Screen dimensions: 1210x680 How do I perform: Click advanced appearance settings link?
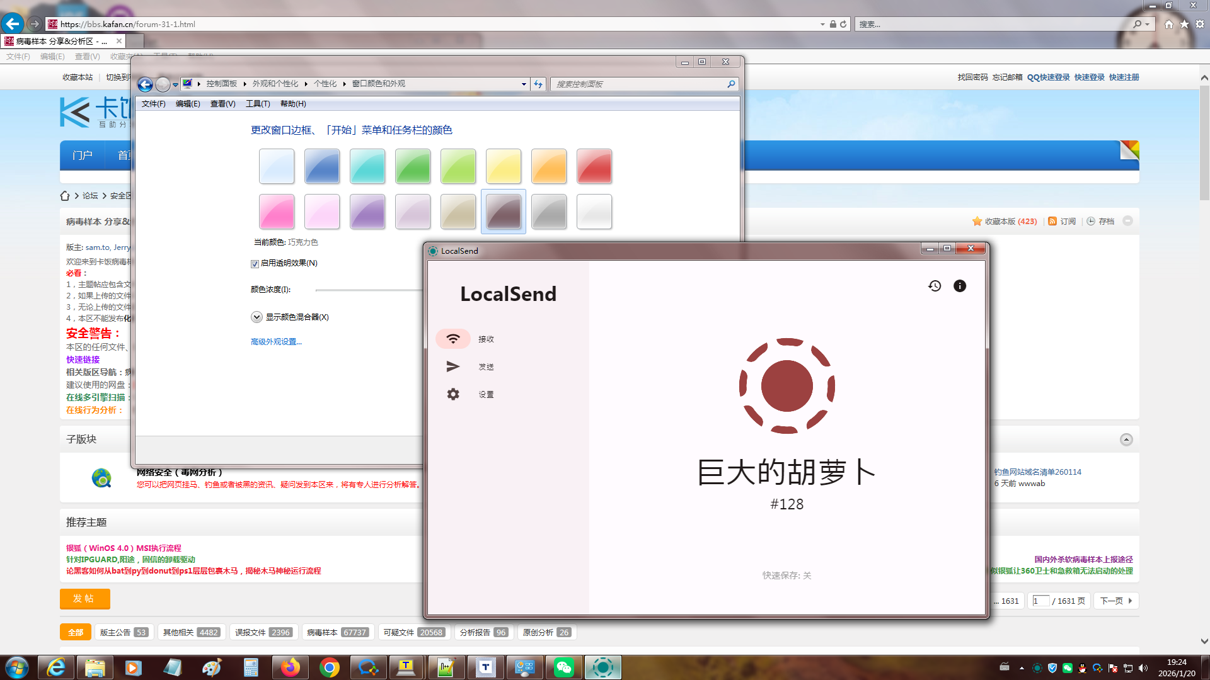276,341
